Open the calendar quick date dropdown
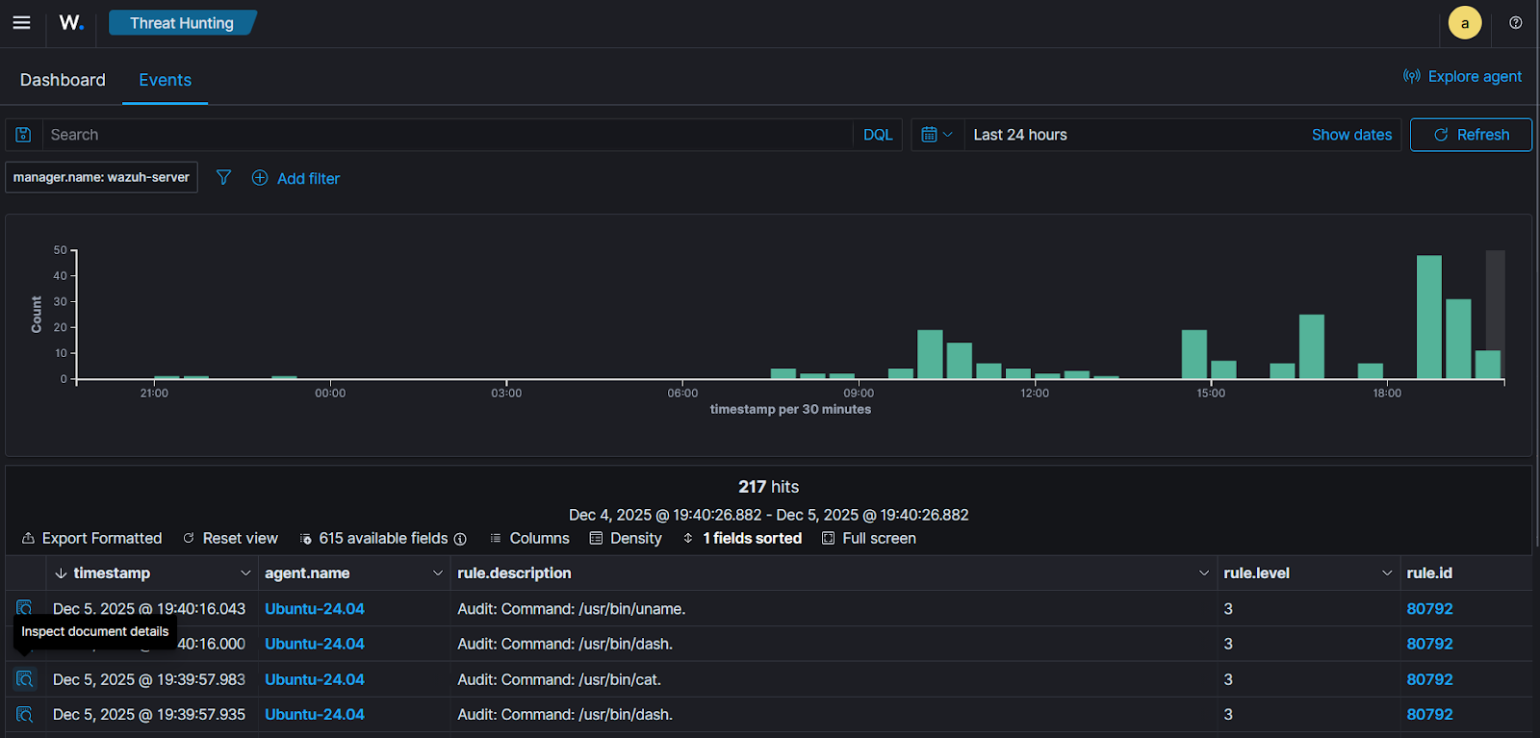 937,135
